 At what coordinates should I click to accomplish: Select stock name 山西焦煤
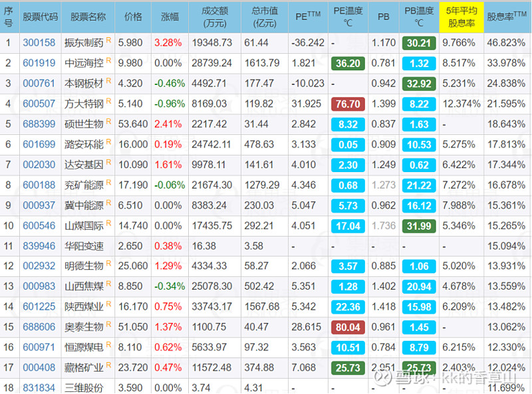pos(84,286)
